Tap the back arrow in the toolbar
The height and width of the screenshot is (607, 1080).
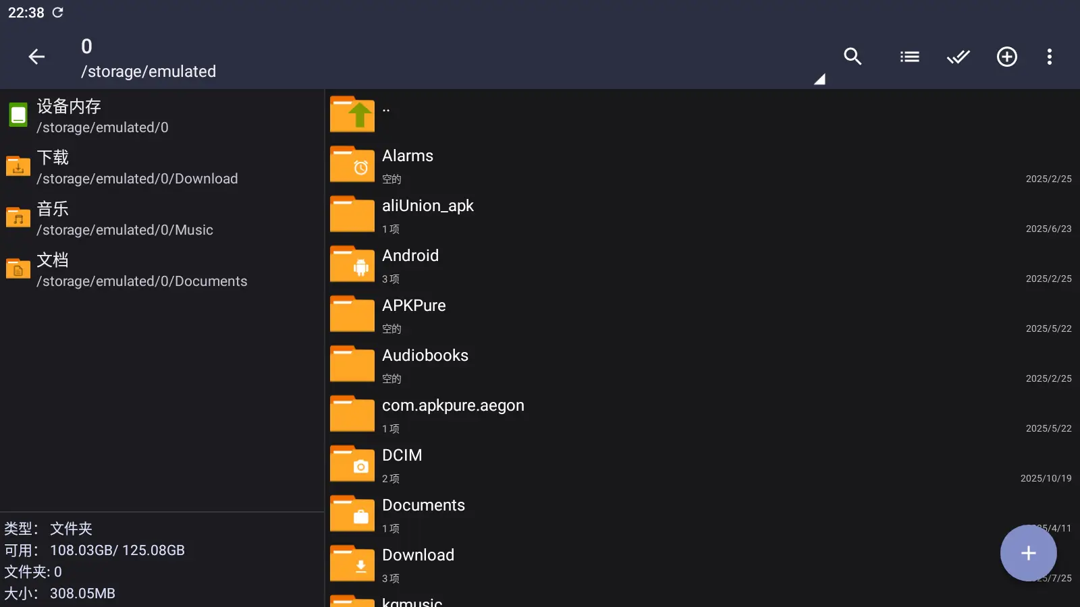36,57
